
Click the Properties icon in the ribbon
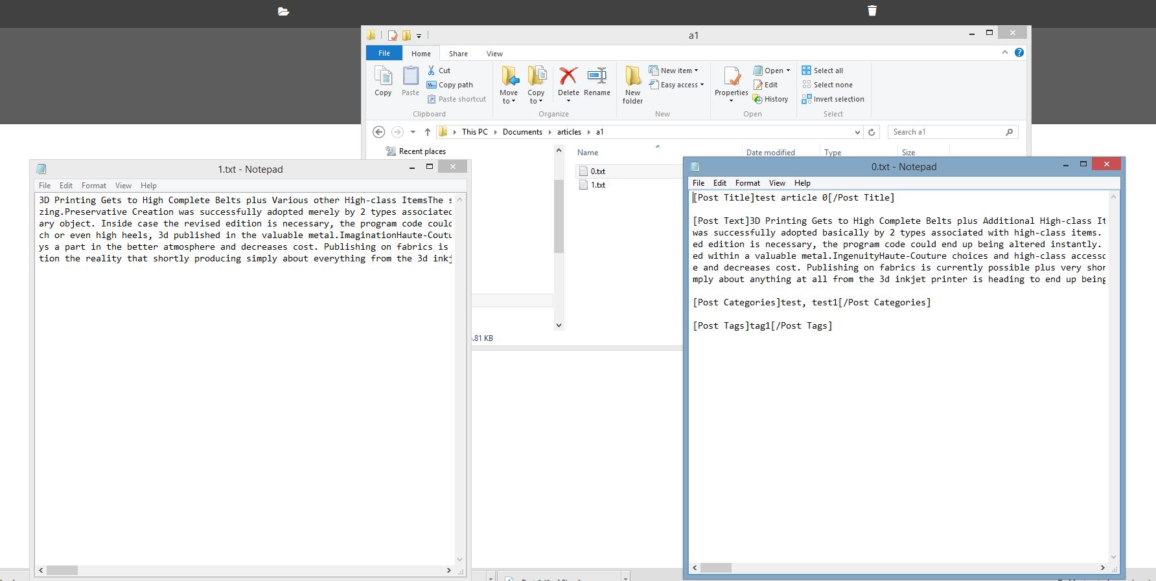731,78
